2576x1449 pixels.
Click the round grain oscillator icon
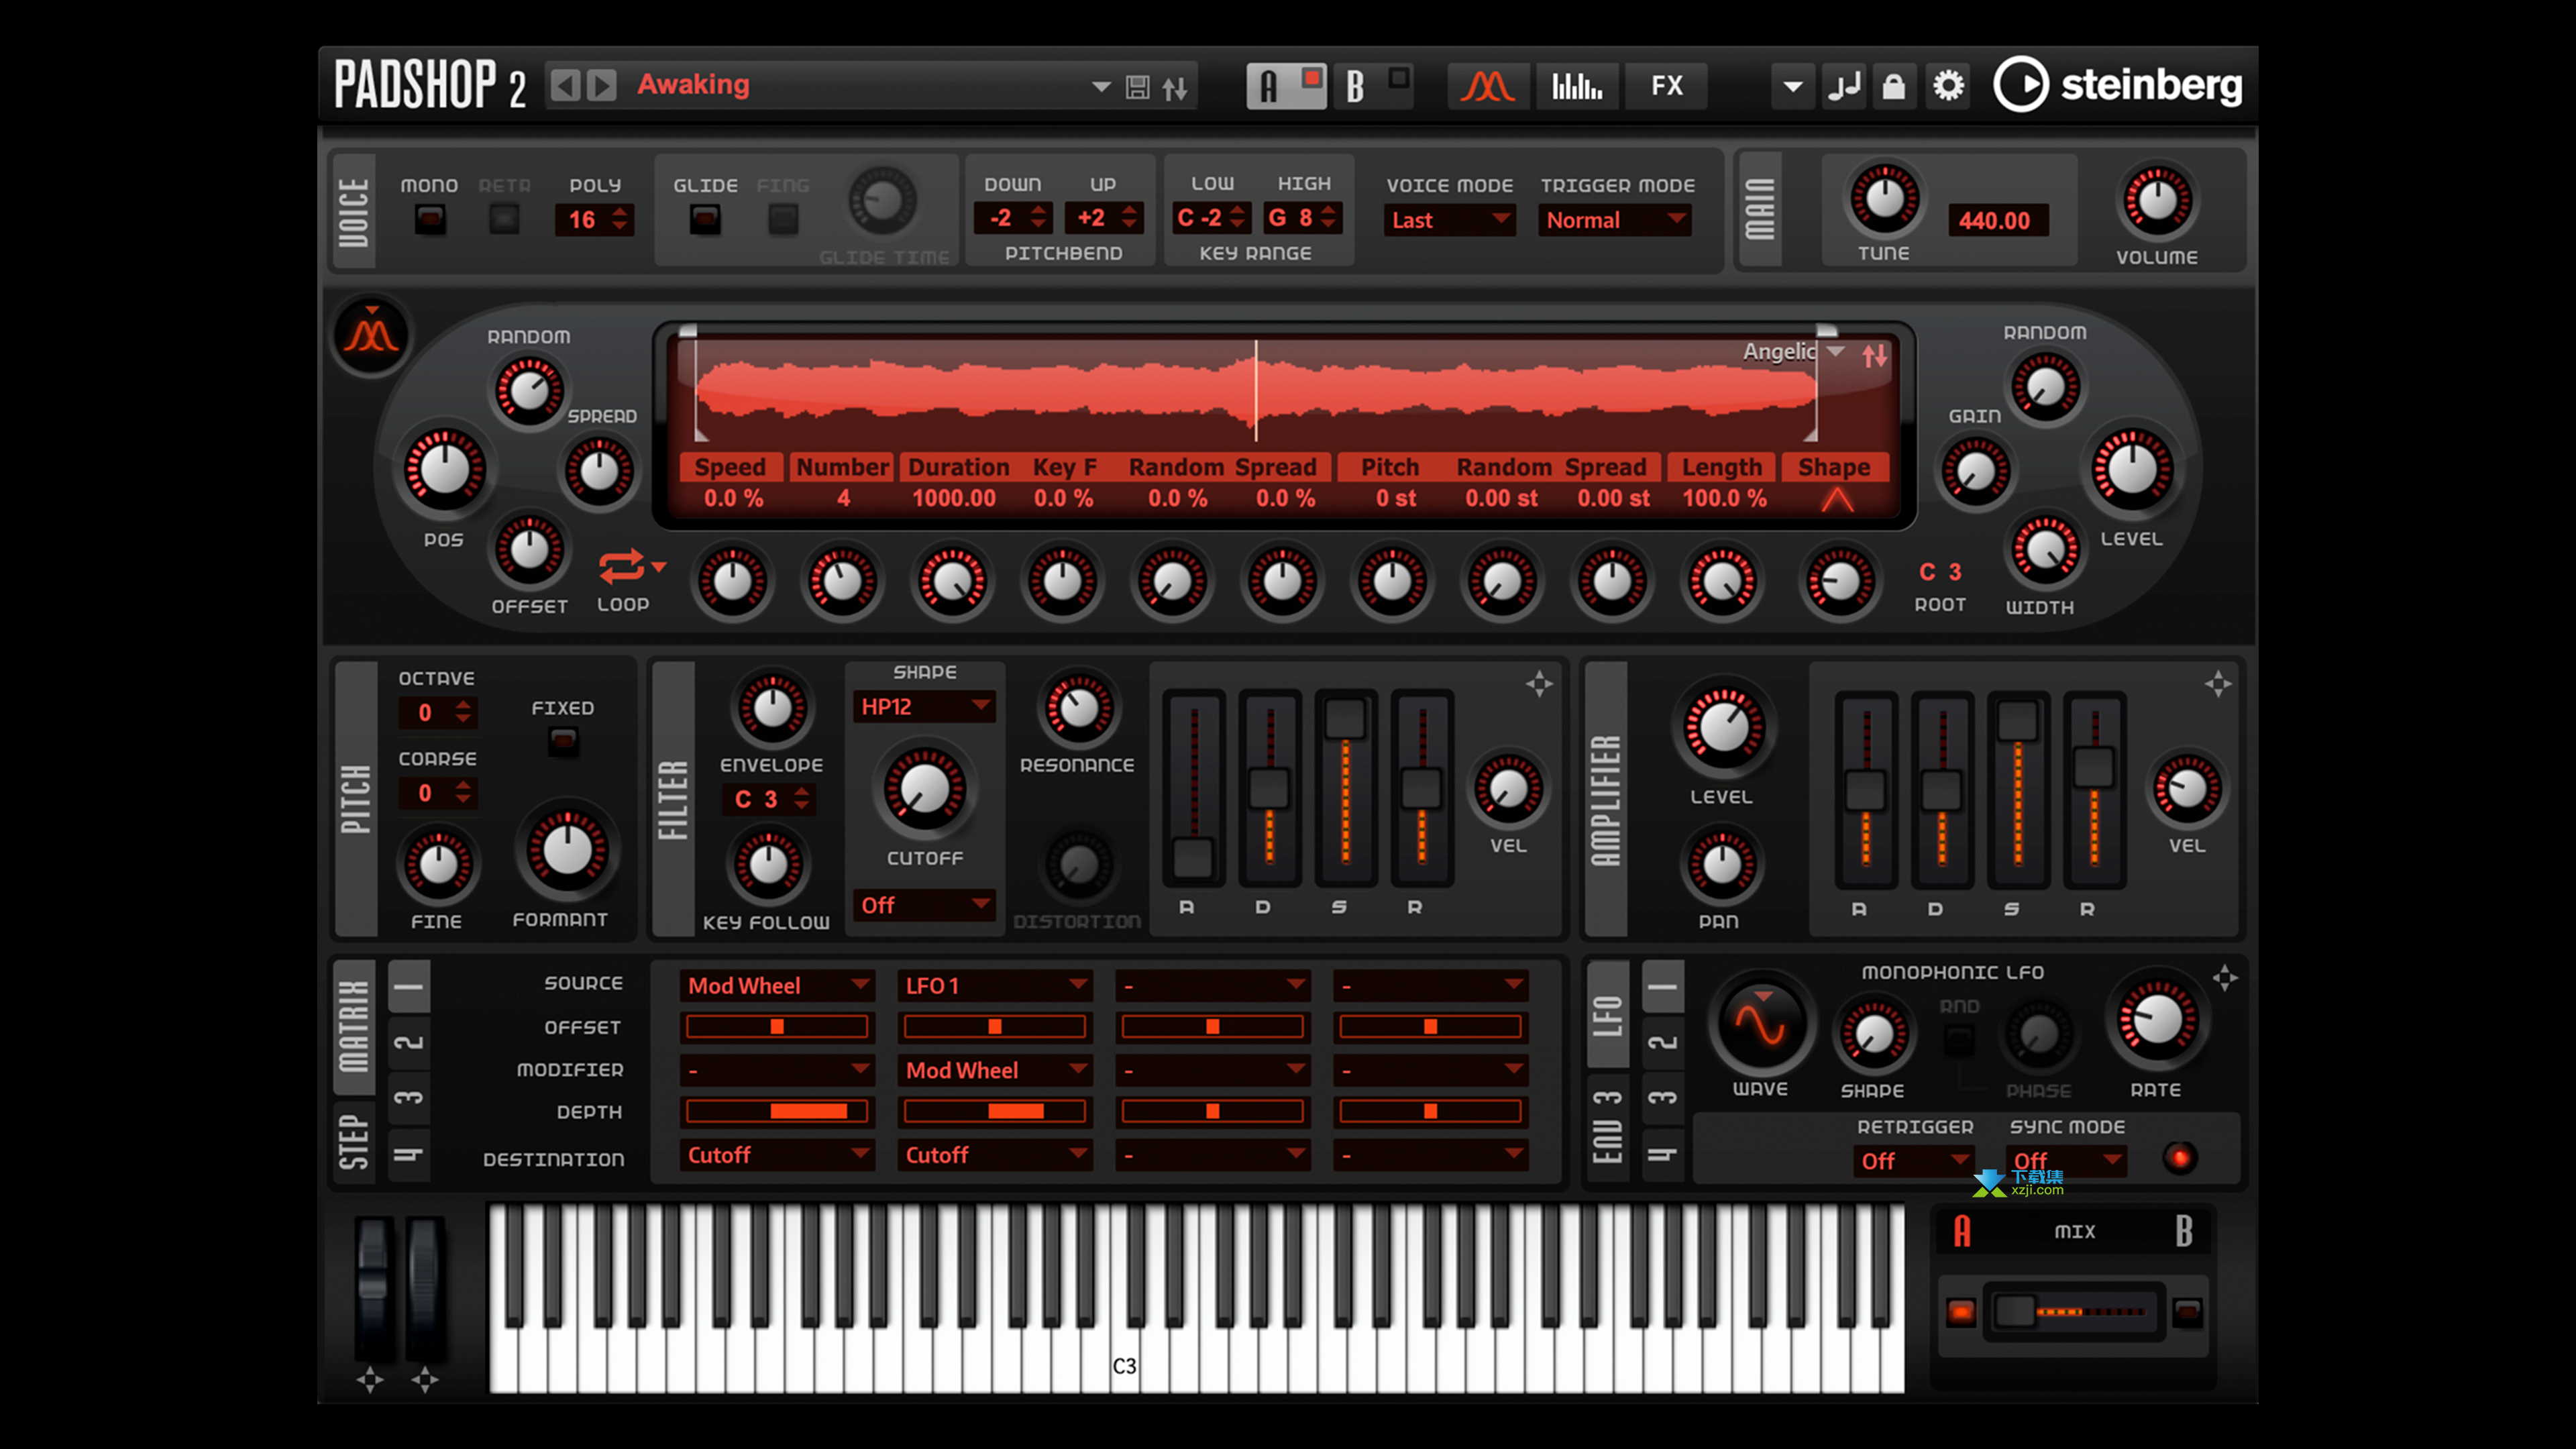pos(371,335)
